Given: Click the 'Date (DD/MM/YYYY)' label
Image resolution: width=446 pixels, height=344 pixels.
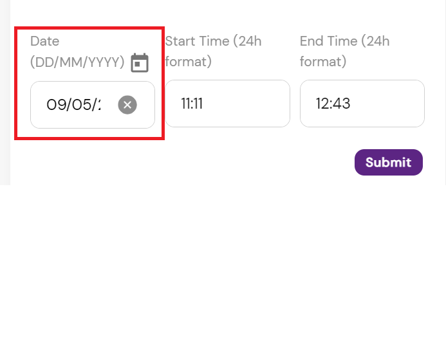Looking at the screenshot, I should pos(77,51).
